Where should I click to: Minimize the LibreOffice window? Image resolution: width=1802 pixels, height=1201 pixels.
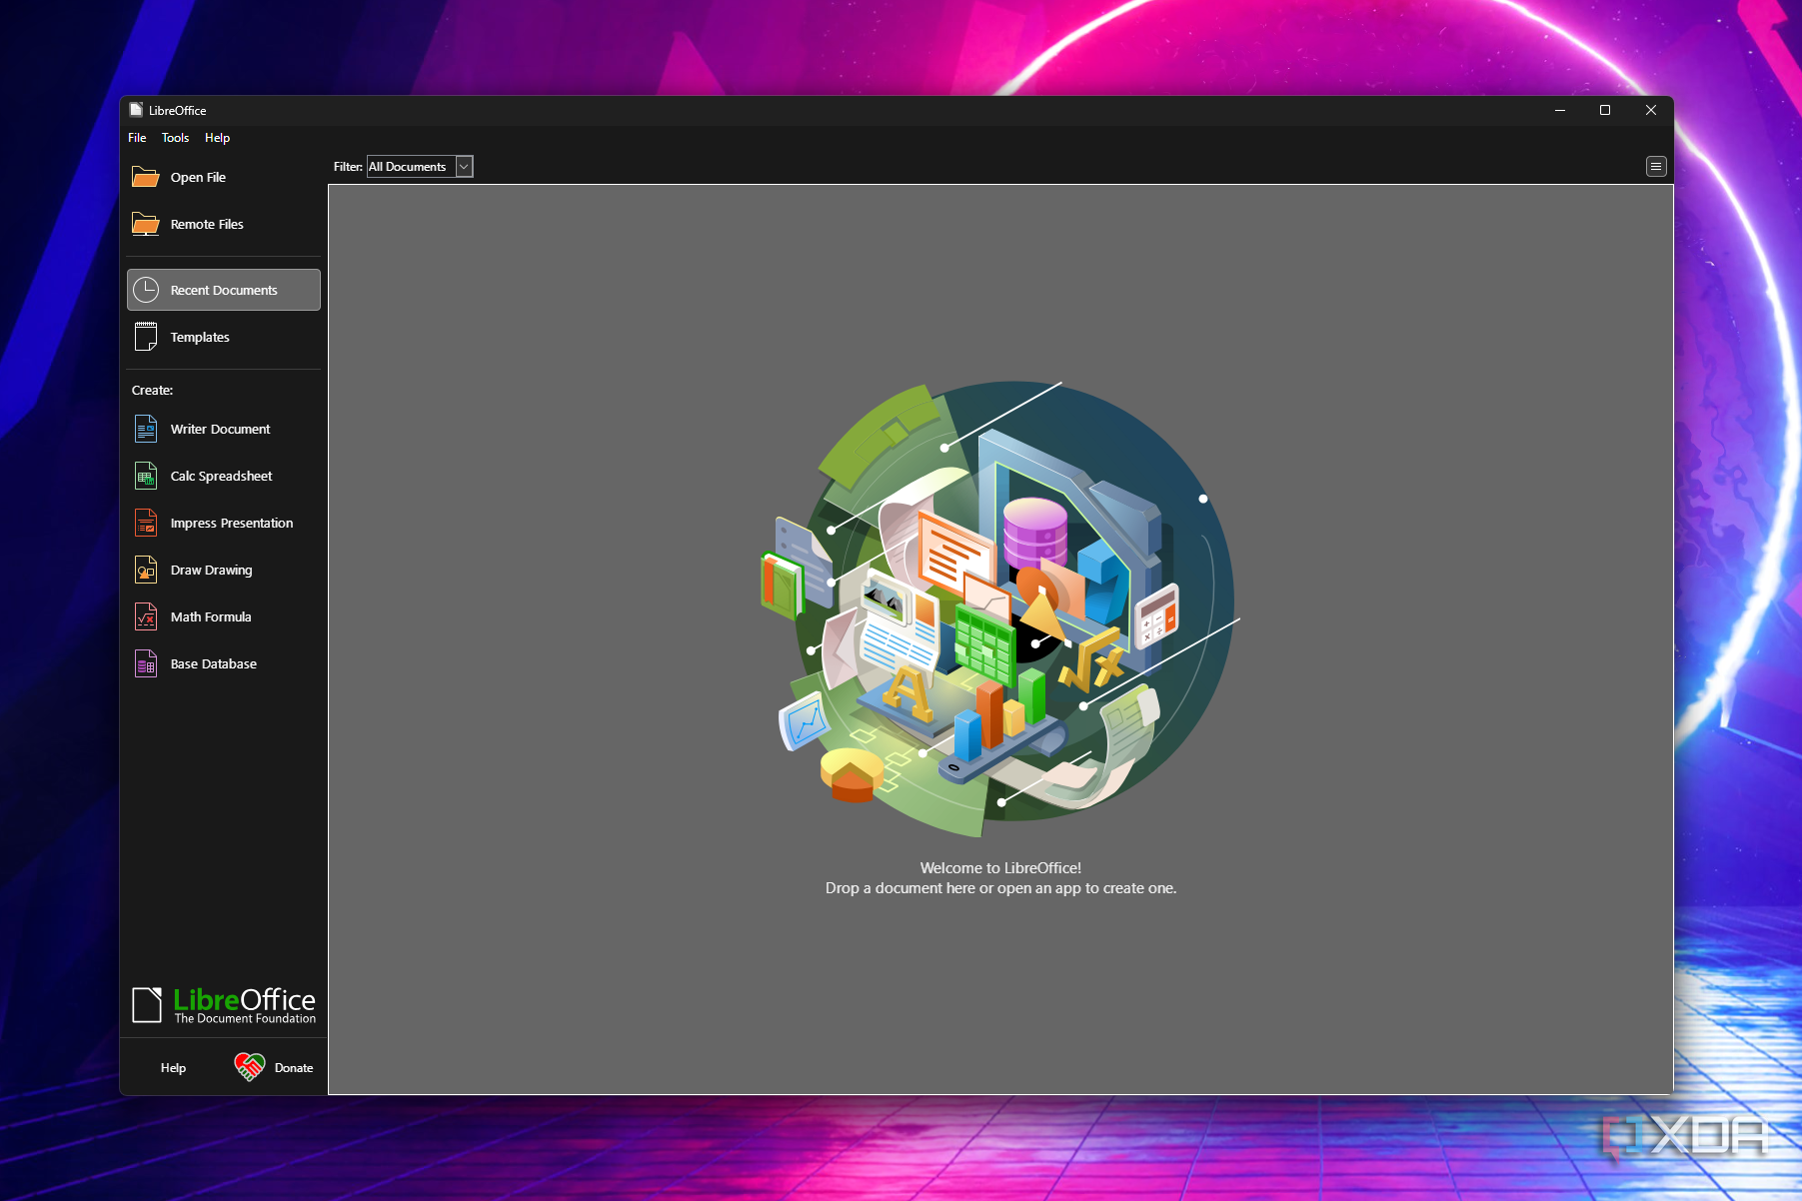(1559, 110)
